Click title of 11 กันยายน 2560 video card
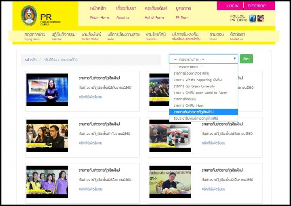291x206 pixels. tap(99, 124)
